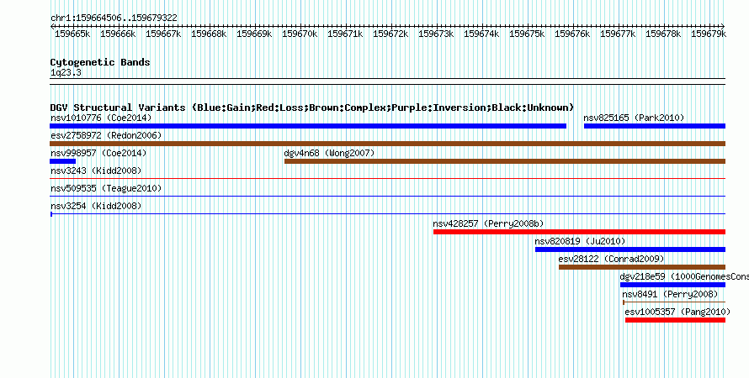The width and height of the screenshot is (749, 378).
Task: Click the thin blue nsv509535 (Teague2010) line
Action: 387,196
